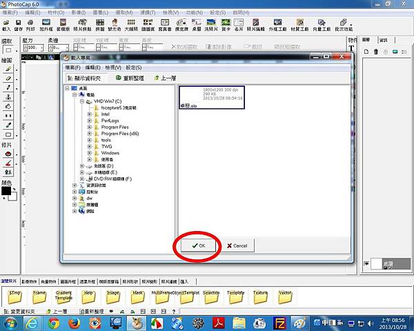This screenshot has height=331, width=414.
Task: Open the 檔案(F) menu in main window
Action: 10,12
